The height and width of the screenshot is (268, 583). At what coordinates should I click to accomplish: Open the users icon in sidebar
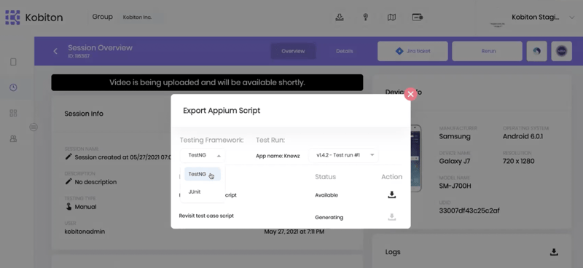(13, 138)
